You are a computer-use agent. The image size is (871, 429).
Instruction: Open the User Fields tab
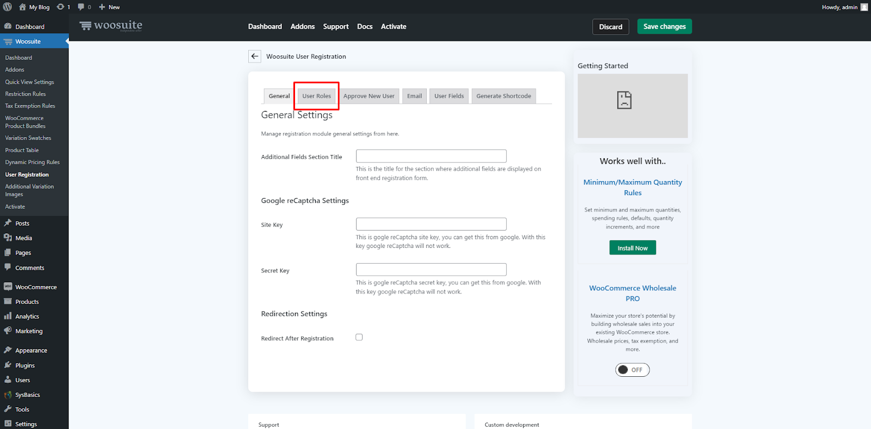pos(449,96)
